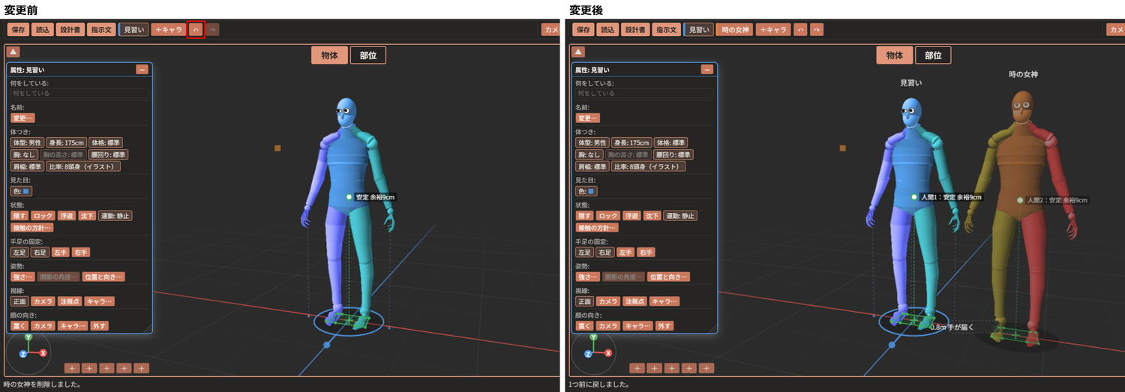Viewport: 1125px width, 392px height.
Task: Click the redo arrow in the 変更前 toolbar
Action: [x=214, y=30]
